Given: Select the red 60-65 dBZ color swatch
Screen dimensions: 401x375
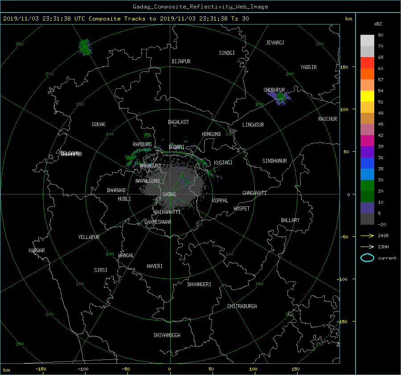Looking at the screenshot, I should (367, 63).
